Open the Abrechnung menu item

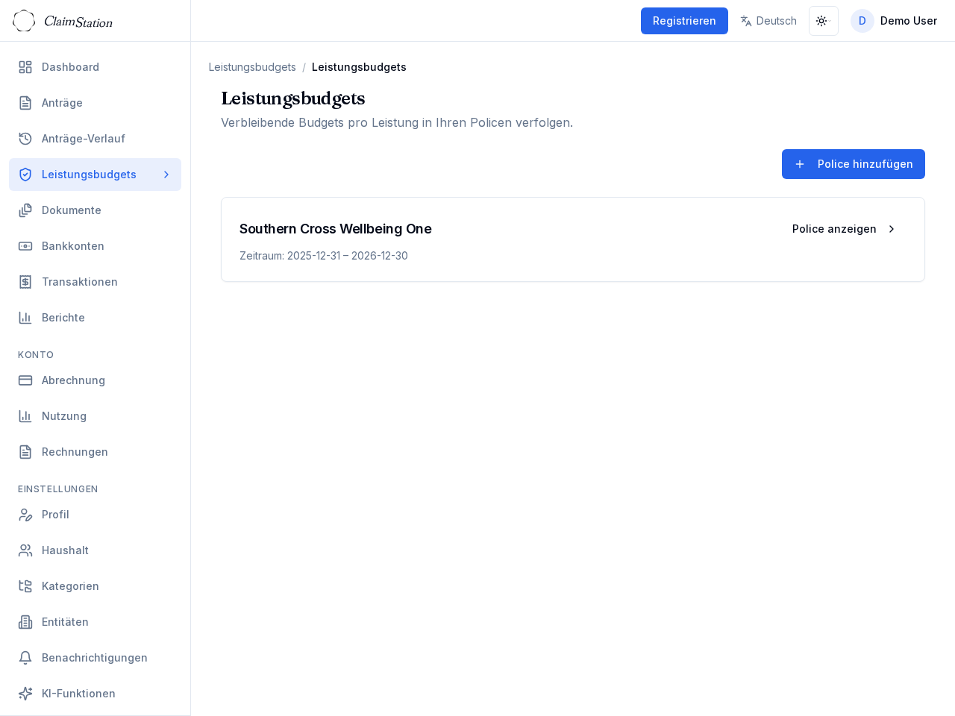[x=73, y=380]
